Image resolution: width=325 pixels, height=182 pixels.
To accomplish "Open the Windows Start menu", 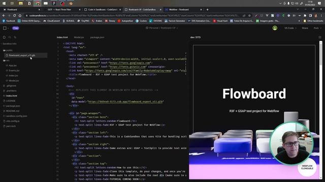I will tap(4, 4).
